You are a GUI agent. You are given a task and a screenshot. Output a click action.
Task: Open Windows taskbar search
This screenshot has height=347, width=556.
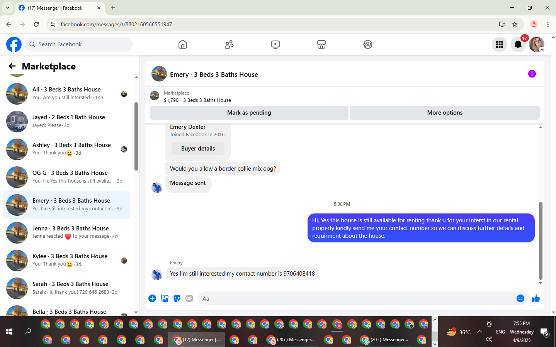[x=28, y=332]
